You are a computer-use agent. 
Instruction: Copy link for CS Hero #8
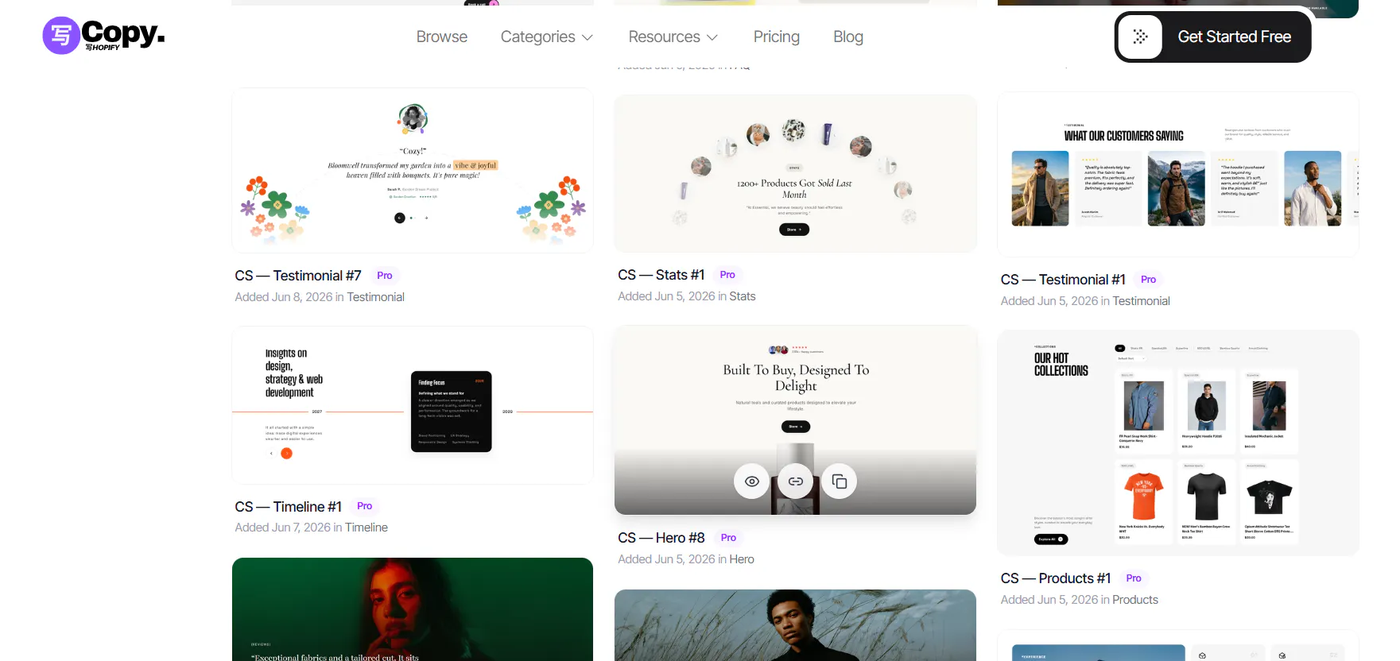coord(795,481)
